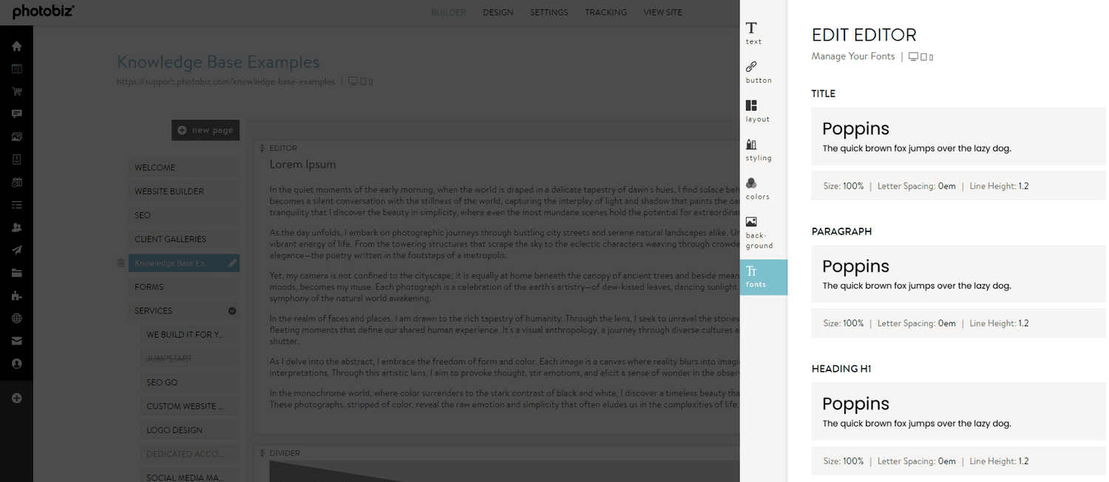Screen dimensions: 1109x482
Task: Switch font preview to mobile view
Action: [x=931, y=55]
